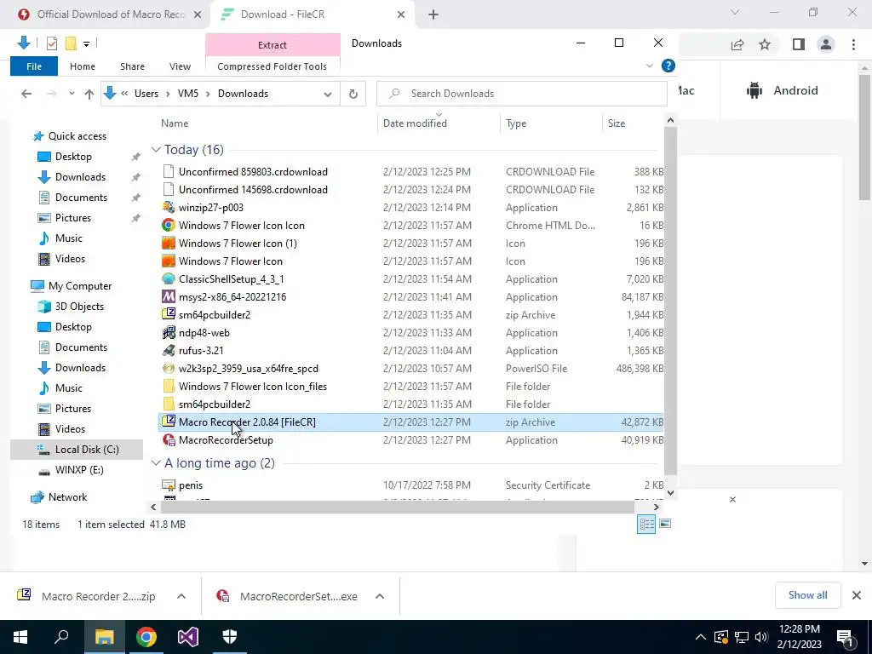872x654 pixels.
Task: Select the winzip27-p003 application icon
Action: tap(169, 208)
